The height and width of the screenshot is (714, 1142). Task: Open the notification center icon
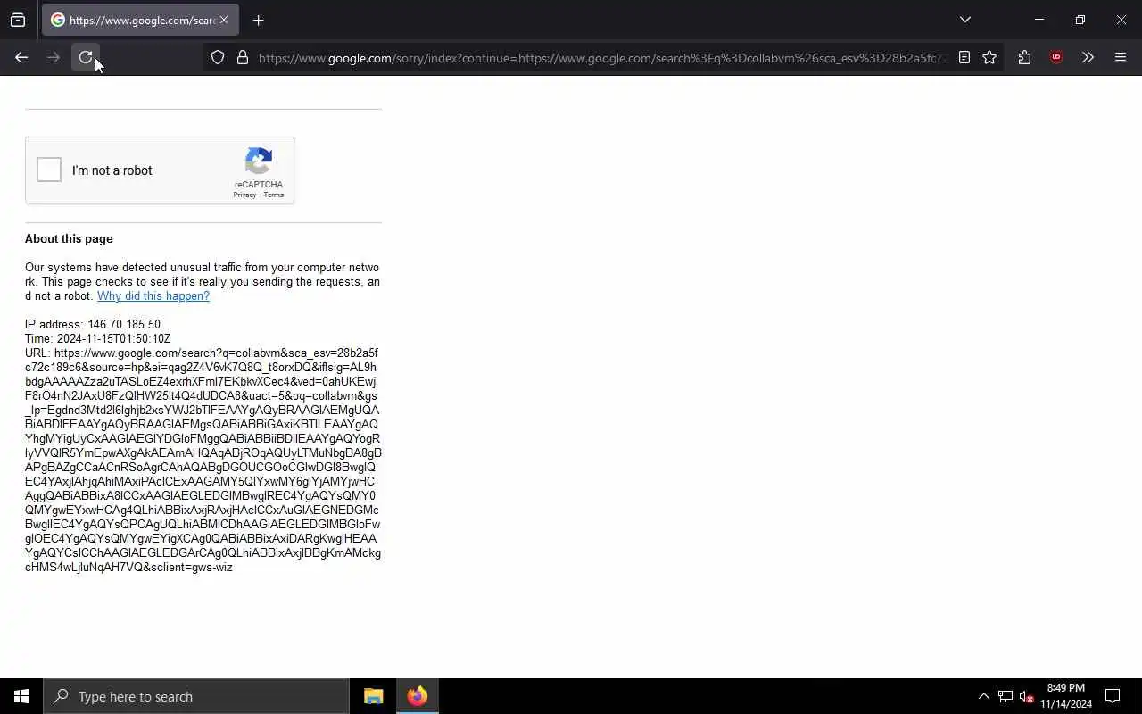1113,696
